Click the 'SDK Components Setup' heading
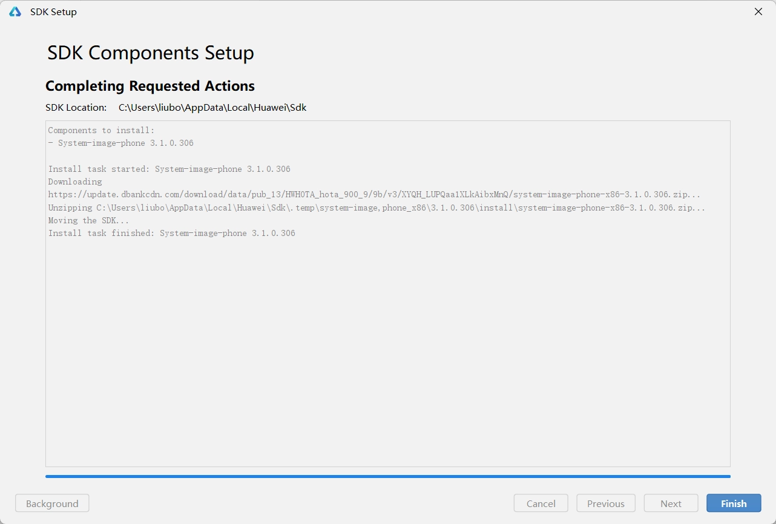776x524 pixels. click(x=151, y=53)
